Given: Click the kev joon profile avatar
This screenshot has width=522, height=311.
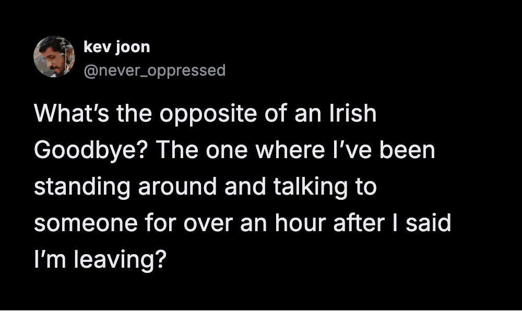Looking at the screenshot, I should coord(54,57).
